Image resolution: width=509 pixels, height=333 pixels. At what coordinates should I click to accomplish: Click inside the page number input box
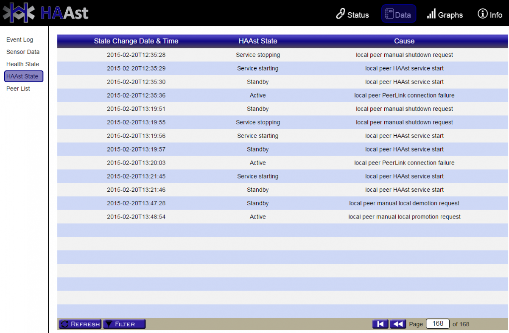click(x=437, y=323)
